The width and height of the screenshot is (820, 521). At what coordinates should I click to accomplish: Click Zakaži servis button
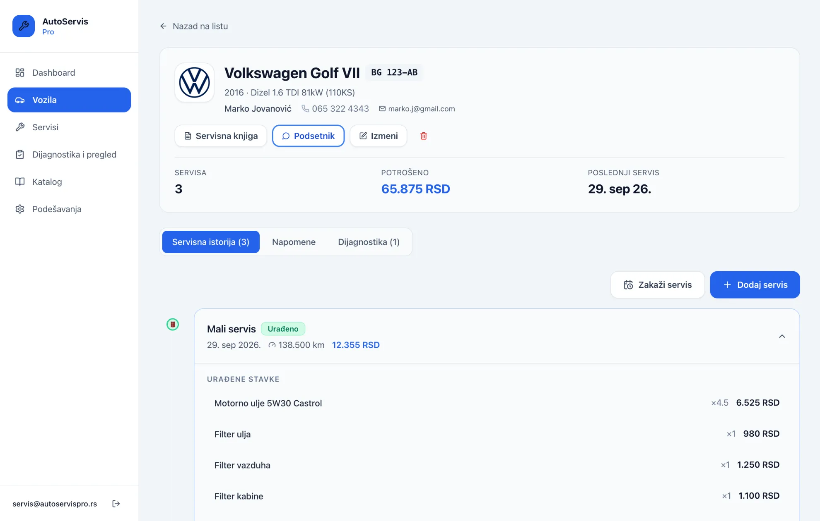click(x=658, y=284)
